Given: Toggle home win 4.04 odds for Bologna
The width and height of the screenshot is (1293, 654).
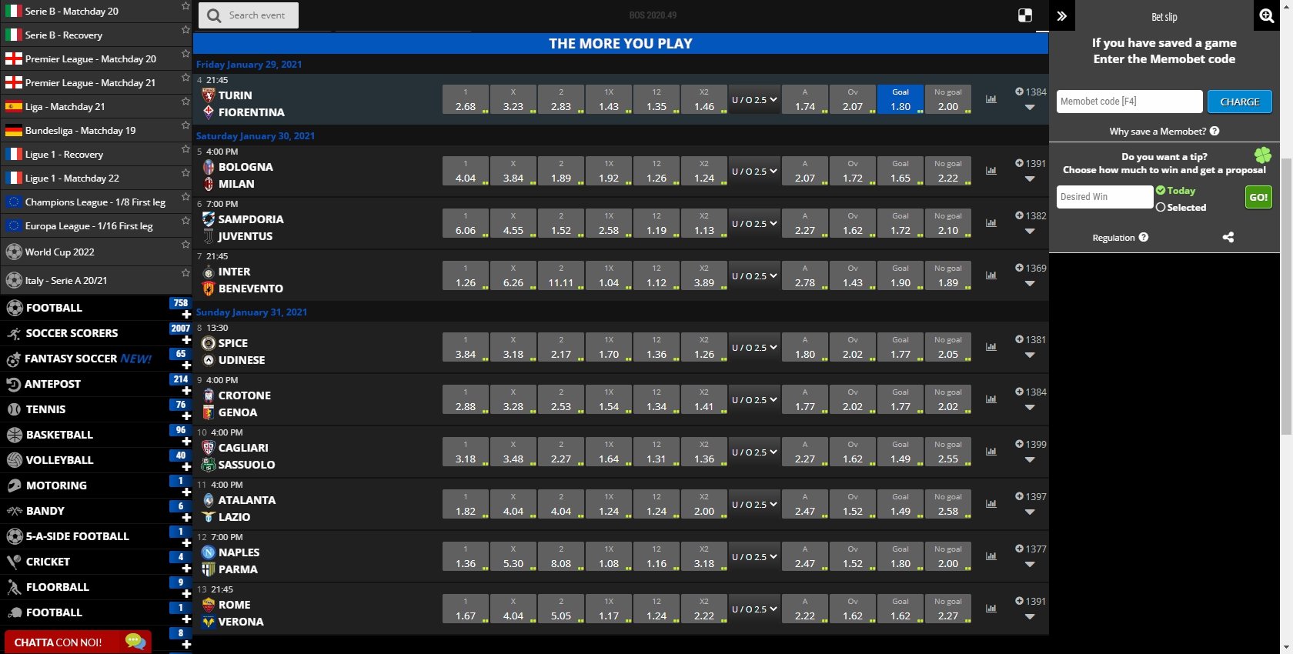Looking at the screenshot, I should point(466,171).
